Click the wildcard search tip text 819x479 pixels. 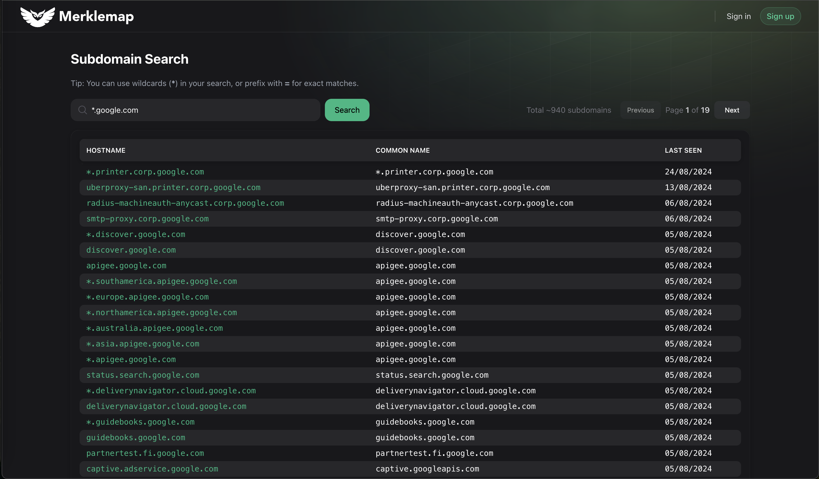pyautogui.click(x=215, y=83)
